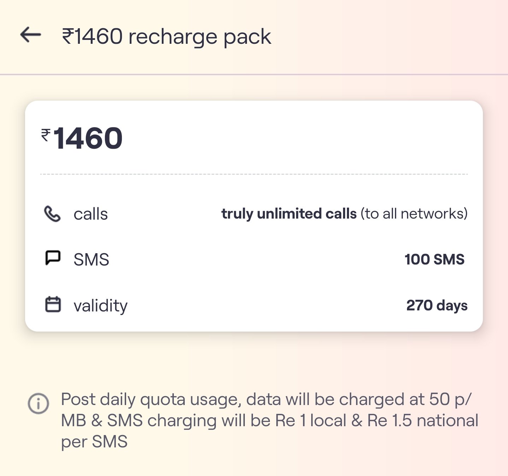This screenshot has width=508, height=476.
Task: Click the header divider line
Action: coord(254,75)
